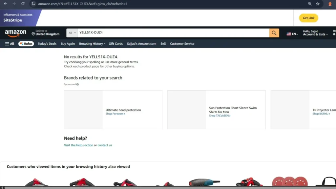This screenshot has width=336, height=189.
Task: Click the address bar URL
Action: click(83, 4)
